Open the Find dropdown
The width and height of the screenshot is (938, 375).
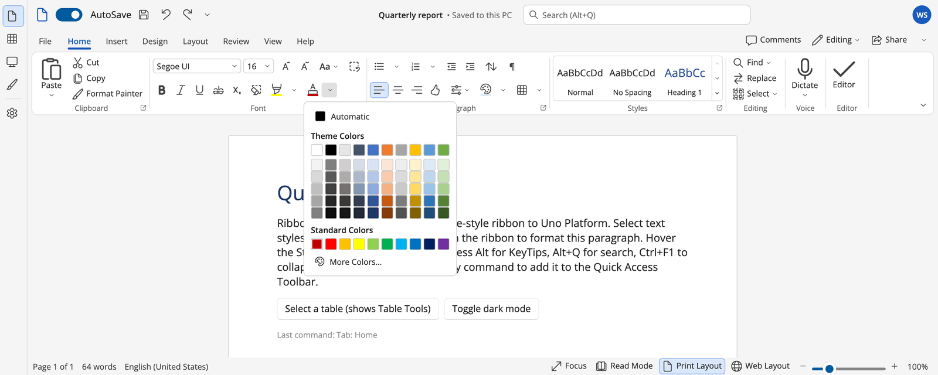click(752, 63)
